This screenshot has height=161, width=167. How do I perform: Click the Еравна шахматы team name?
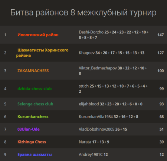pos(35,155)
